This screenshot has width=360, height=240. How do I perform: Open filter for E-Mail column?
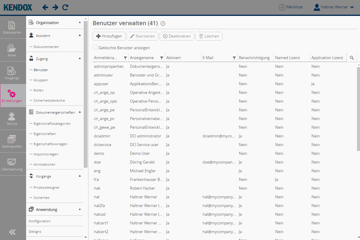[234, 58]
